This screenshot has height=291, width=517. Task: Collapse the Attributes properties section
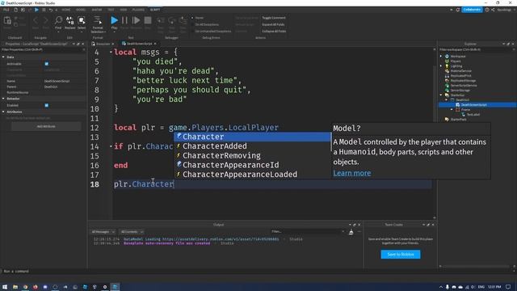tap(3, 112)
